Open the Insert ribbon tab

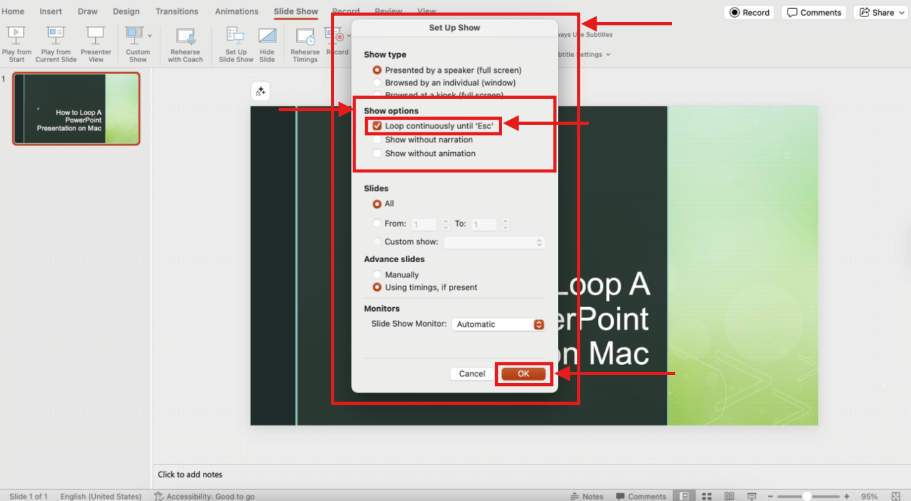51,11
